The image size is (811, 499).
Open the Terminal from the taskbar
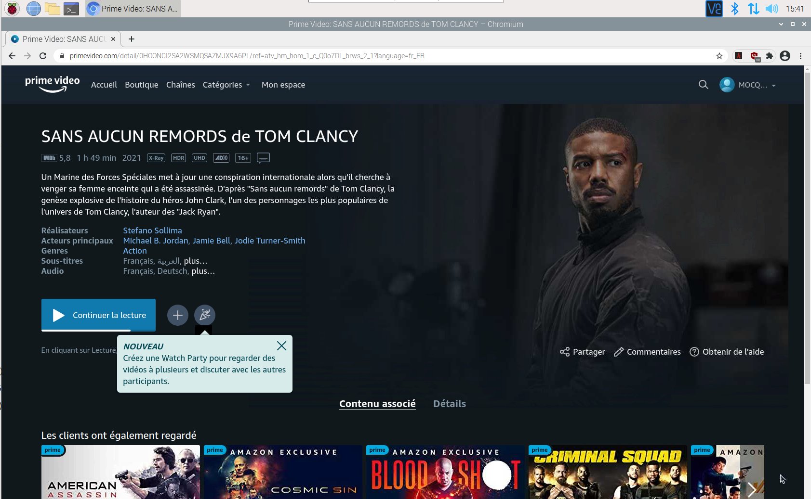(71, 9)
